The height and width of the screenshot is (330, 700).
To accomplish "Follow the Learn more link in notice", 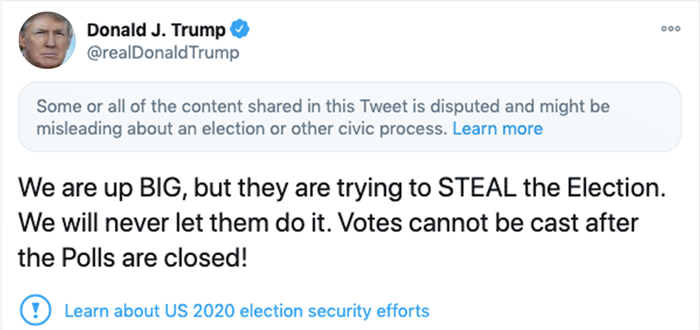I will (497, 129).
